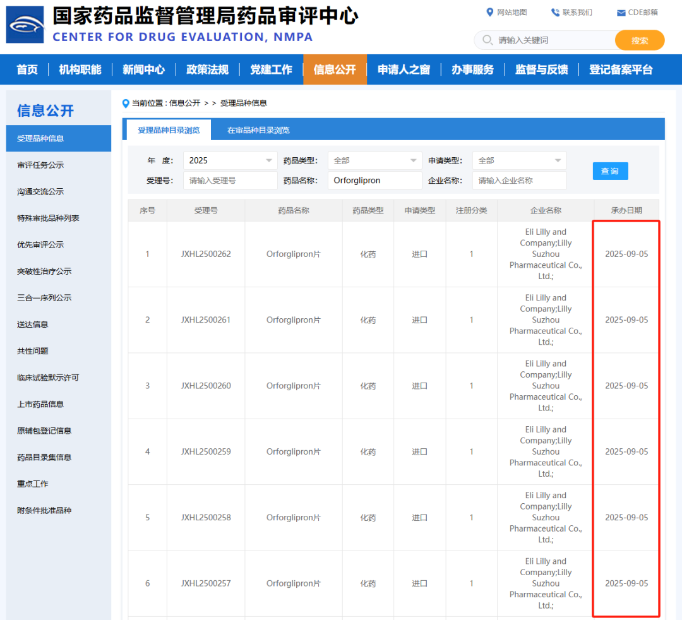Screen dimensions: 682x620
Task: Click the CDE fish logo
Action: click(25, 25)
